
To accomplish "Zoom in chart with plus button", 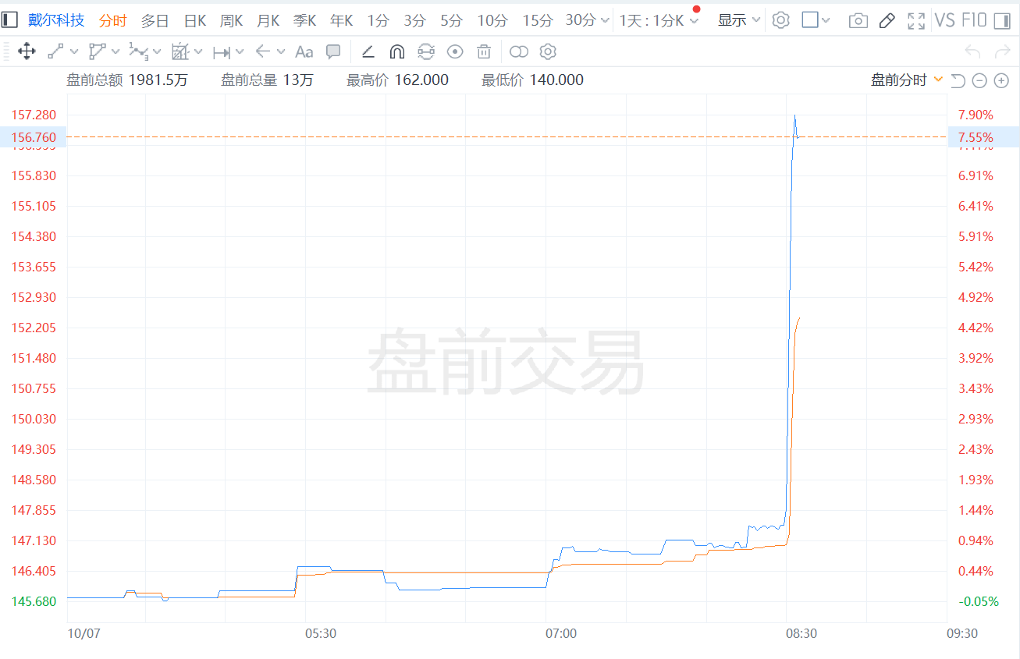I will click(x=1001, y=80).
